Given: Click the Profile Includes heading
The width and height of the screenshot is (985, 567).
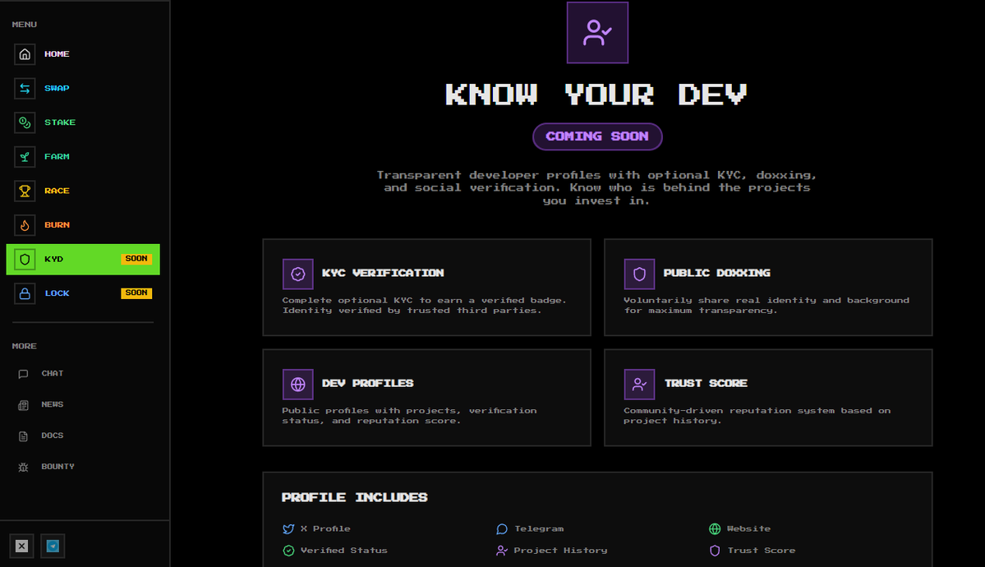Looking at the screenshot, I should point(354,498).
